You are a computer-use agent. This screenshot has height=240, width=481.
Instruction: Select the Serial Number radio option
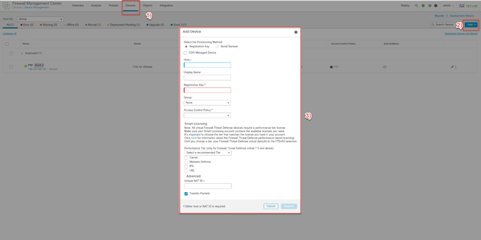coord(217,46)
